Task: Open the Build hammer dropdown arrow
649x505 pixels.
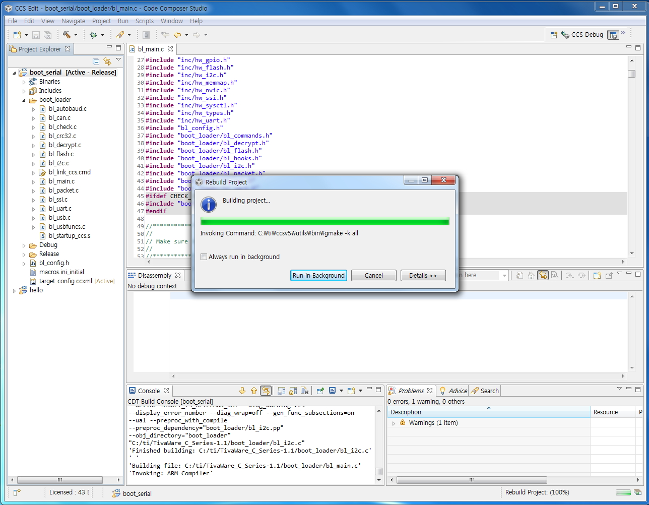Action: click(76, 35)
